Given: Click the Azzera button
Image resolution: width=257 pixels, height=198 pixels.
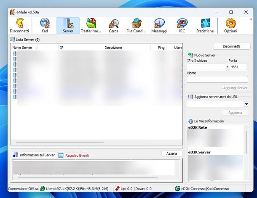Looking at the screenshot, I should [171, 153].
